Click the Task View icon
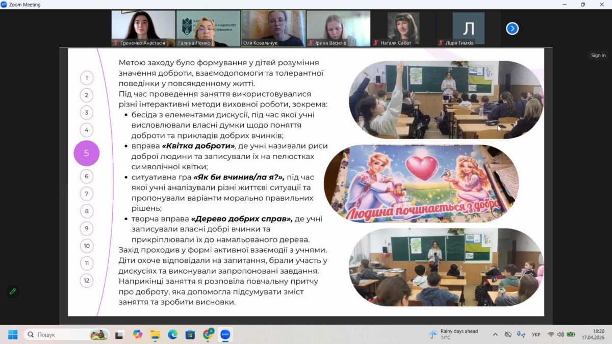The height and width of the screenshot is (344, 612). pyautogui.click(x=119, y=335)
